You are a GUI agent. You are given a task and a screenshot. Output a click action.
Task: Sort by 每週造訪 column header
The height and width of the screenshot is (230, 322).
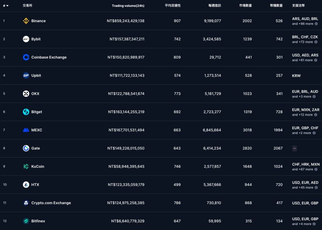click(x=214, y=6)
